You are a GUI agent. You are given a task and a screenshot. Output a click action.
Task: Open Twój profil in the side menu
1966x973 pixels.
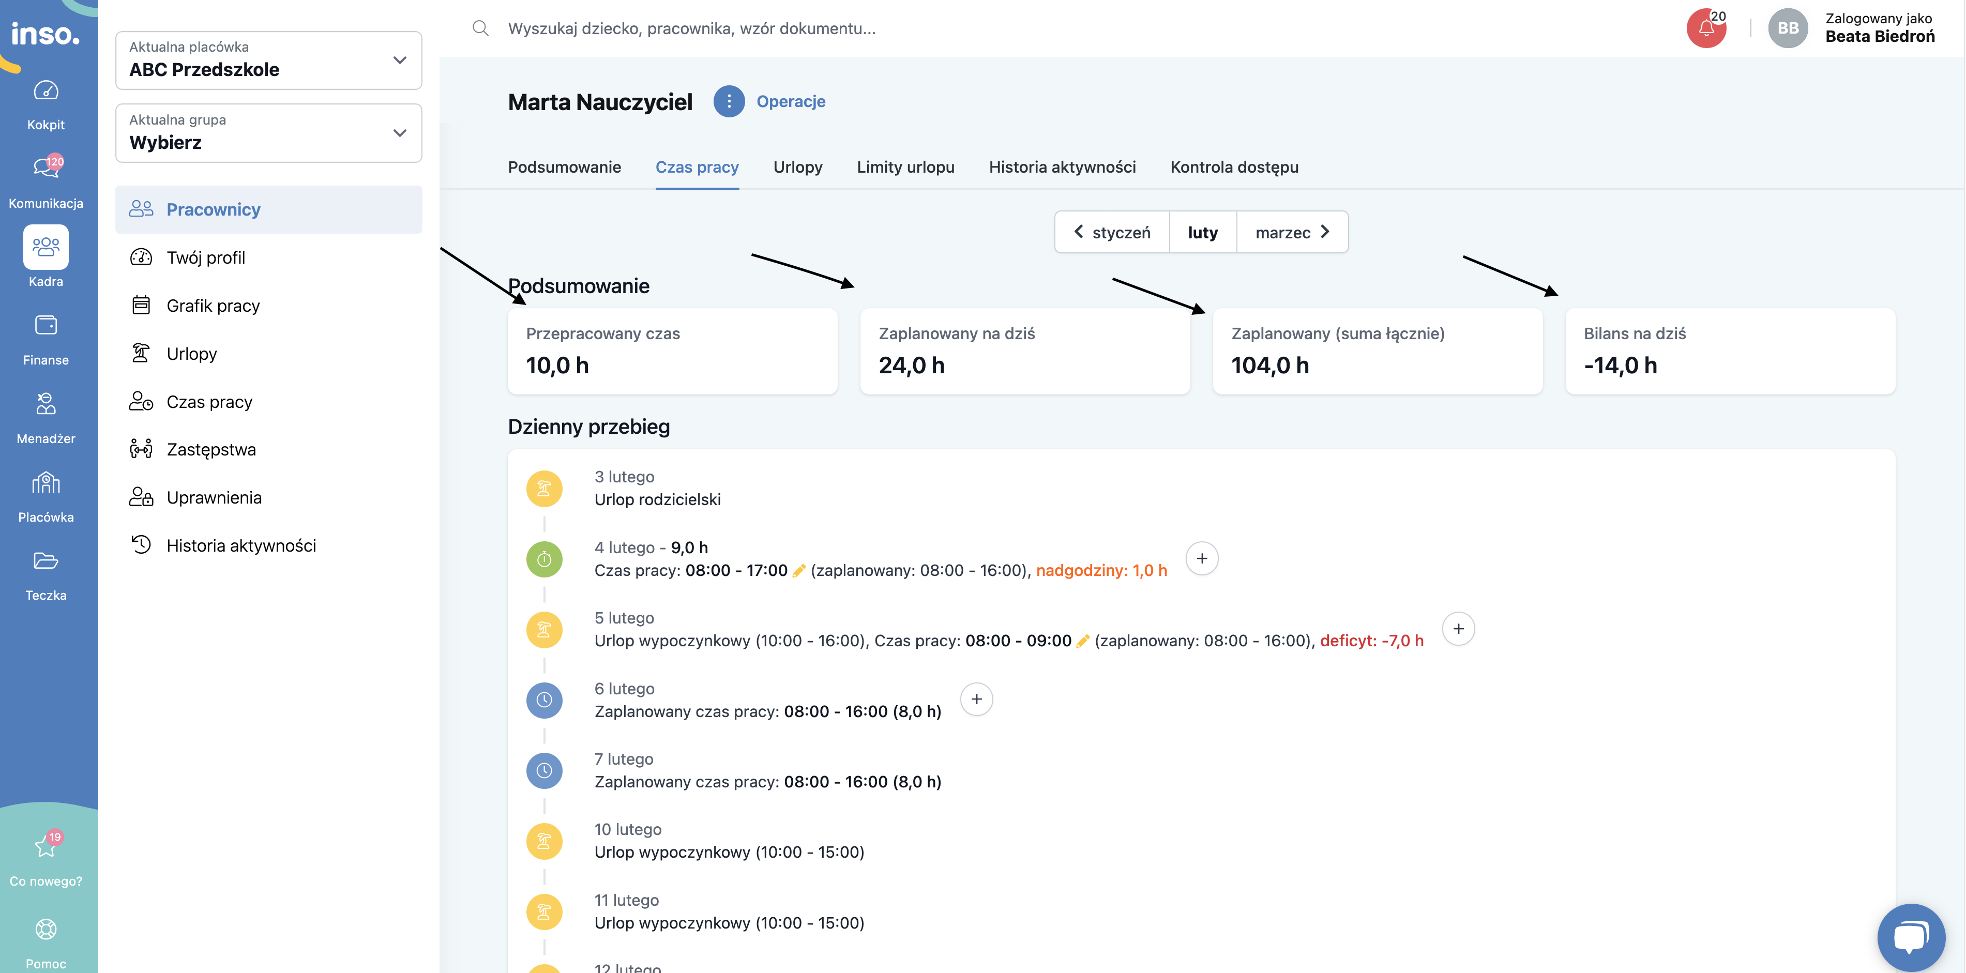tap(269, 257)
